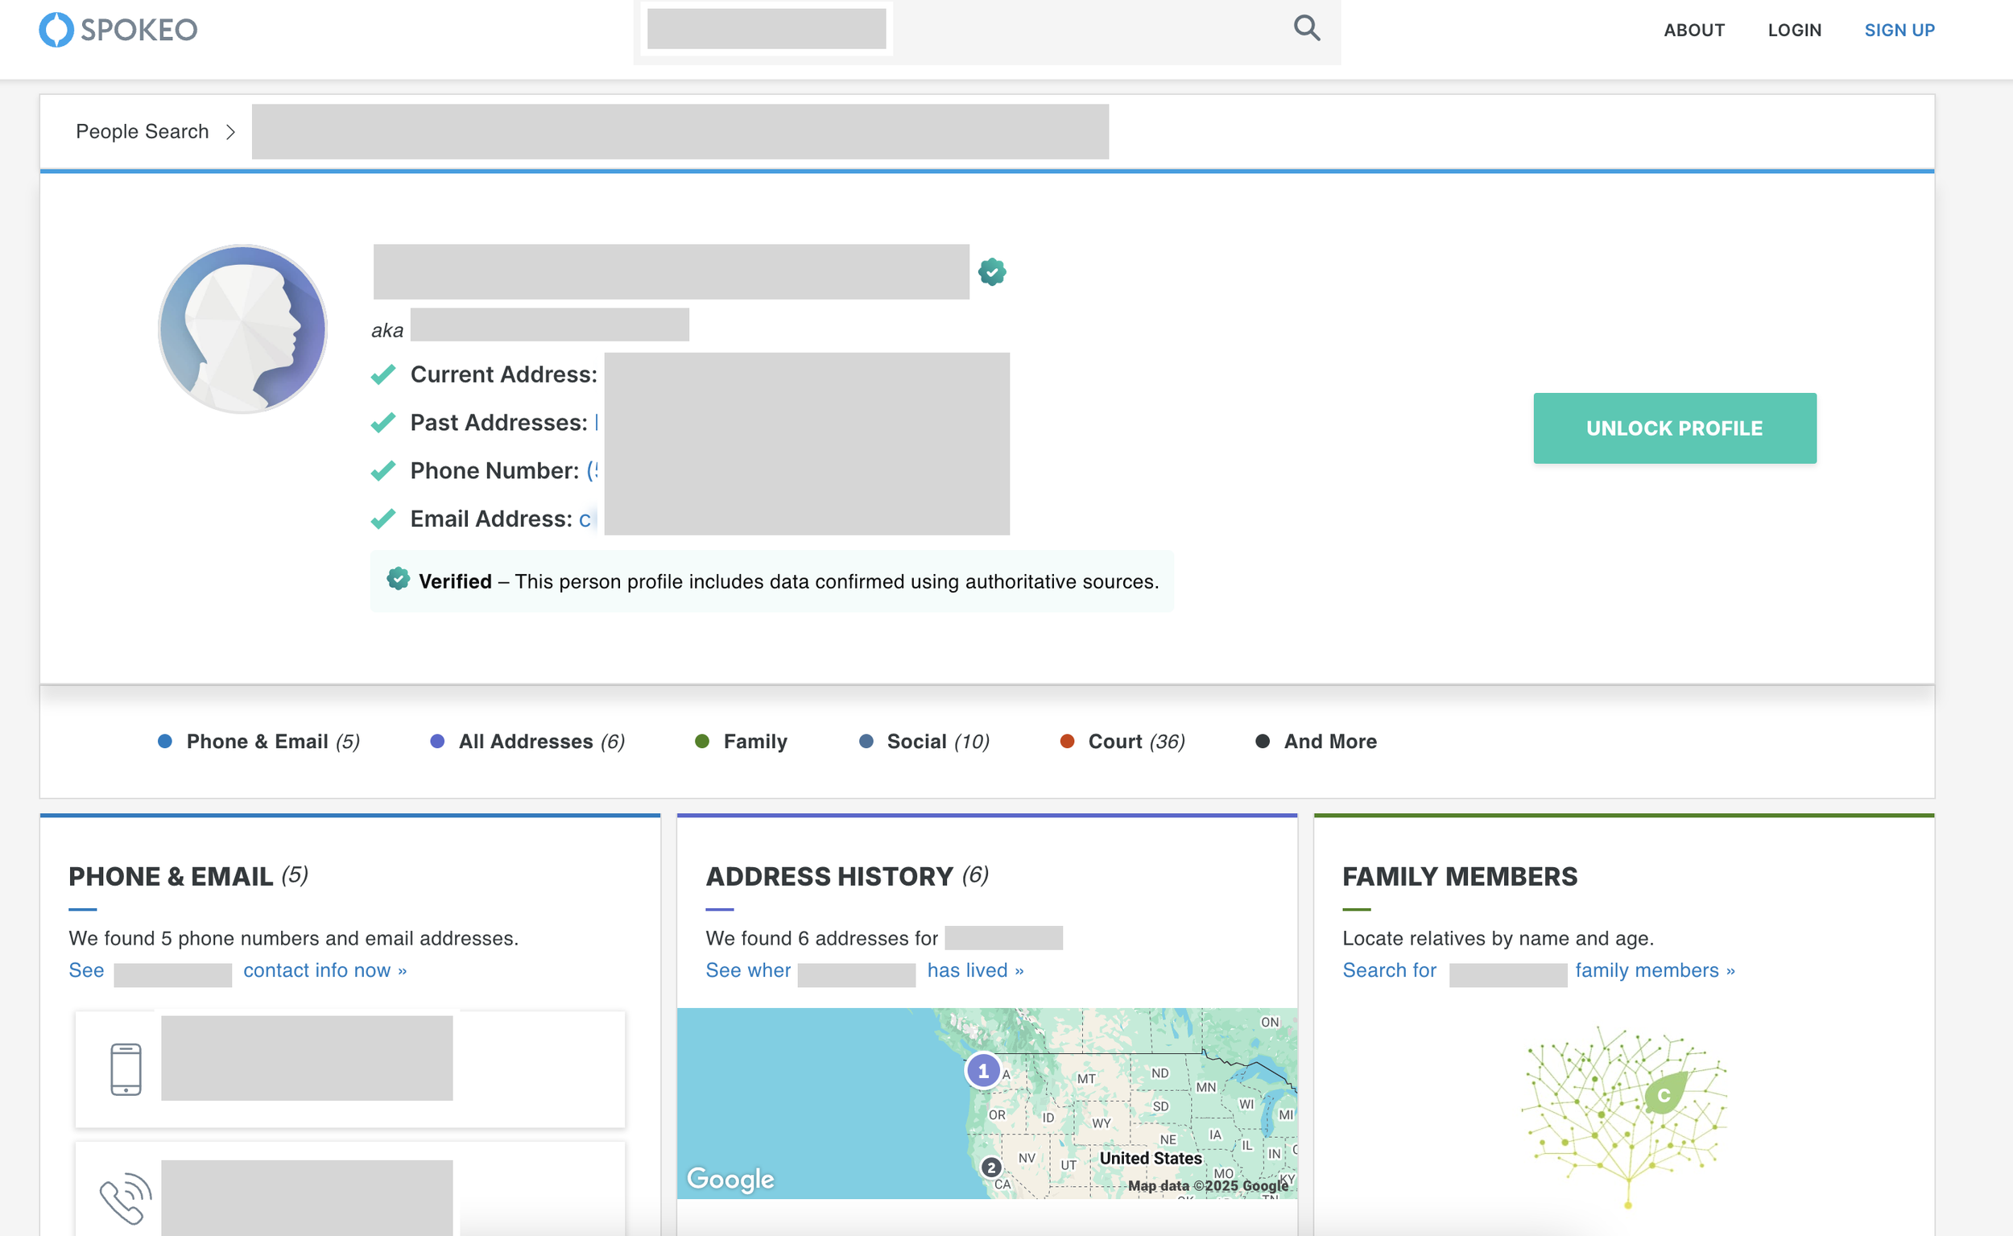Click the magnifying glass search icon
The image size is (2013, 1236).
1306,29
